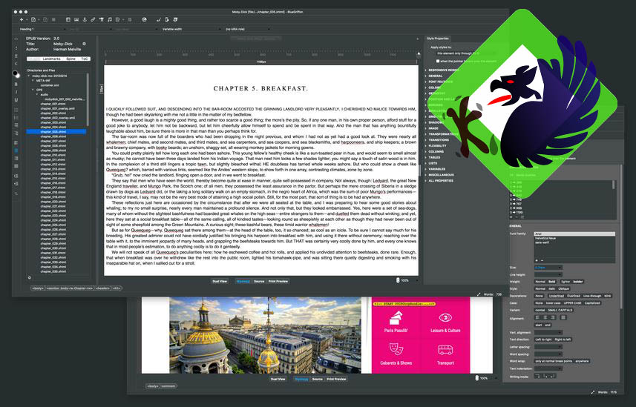Toggle Line-through in Decorations row
Viewport: 636px width, 407px height.
point(592,296)
